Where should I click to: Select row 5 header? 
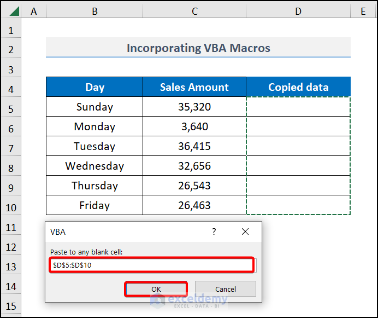[11, 107]
